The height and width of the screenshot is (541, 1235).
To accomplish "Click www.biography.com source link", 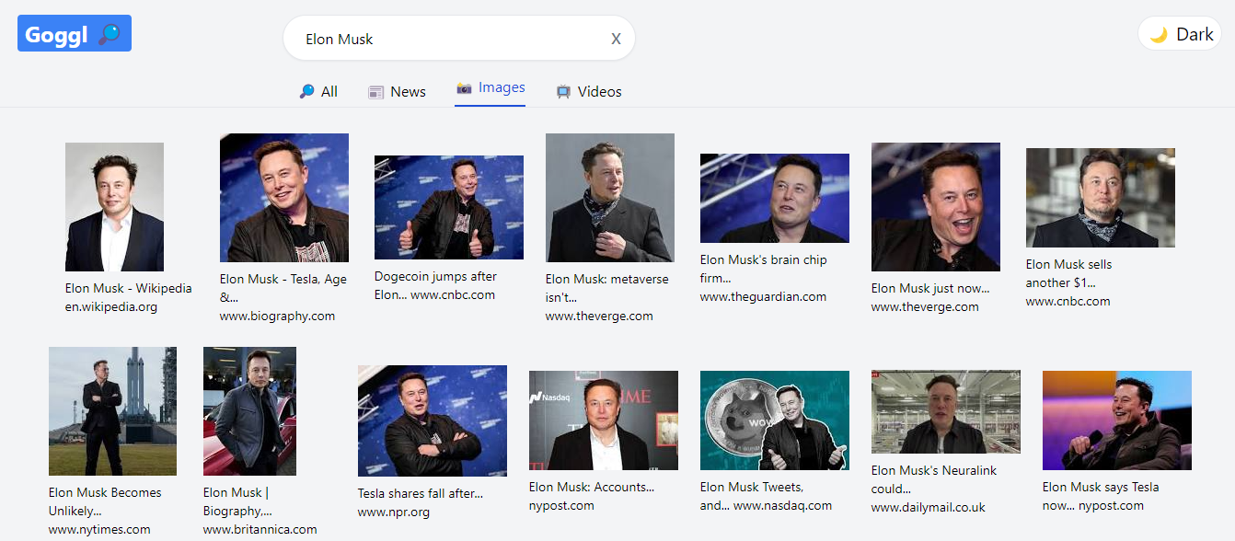I will click(277, 316).
